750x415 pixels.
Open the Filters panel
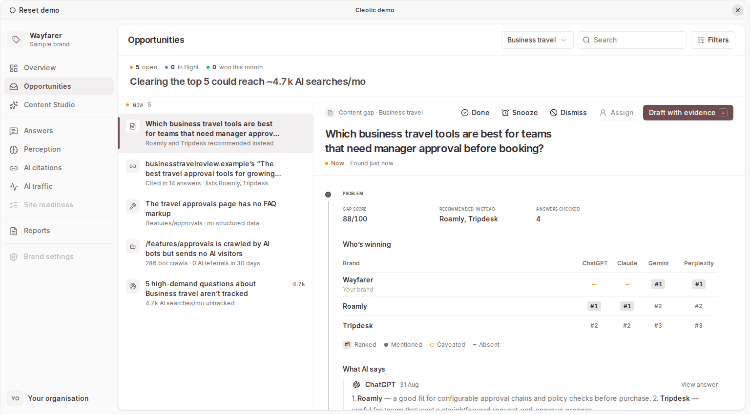(x=713, y=40)
